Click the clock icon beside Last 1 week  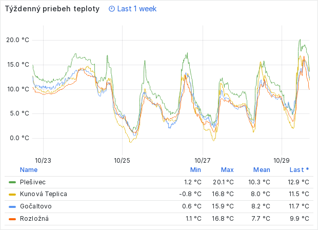point(112,9)
